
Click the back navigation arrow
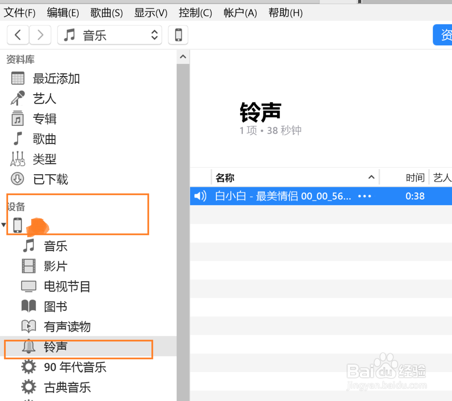(x=18, y=35)
